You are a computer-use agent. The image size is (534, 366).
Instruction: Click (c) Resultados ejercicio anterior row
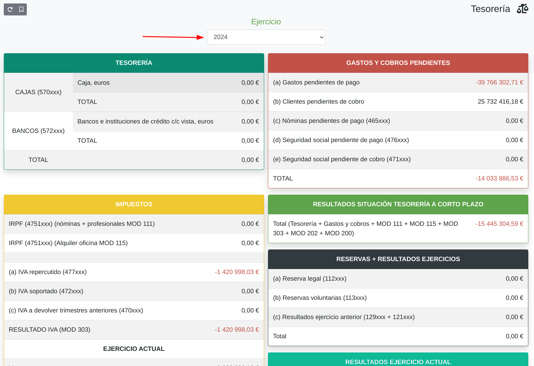click(x=398, y=317)
